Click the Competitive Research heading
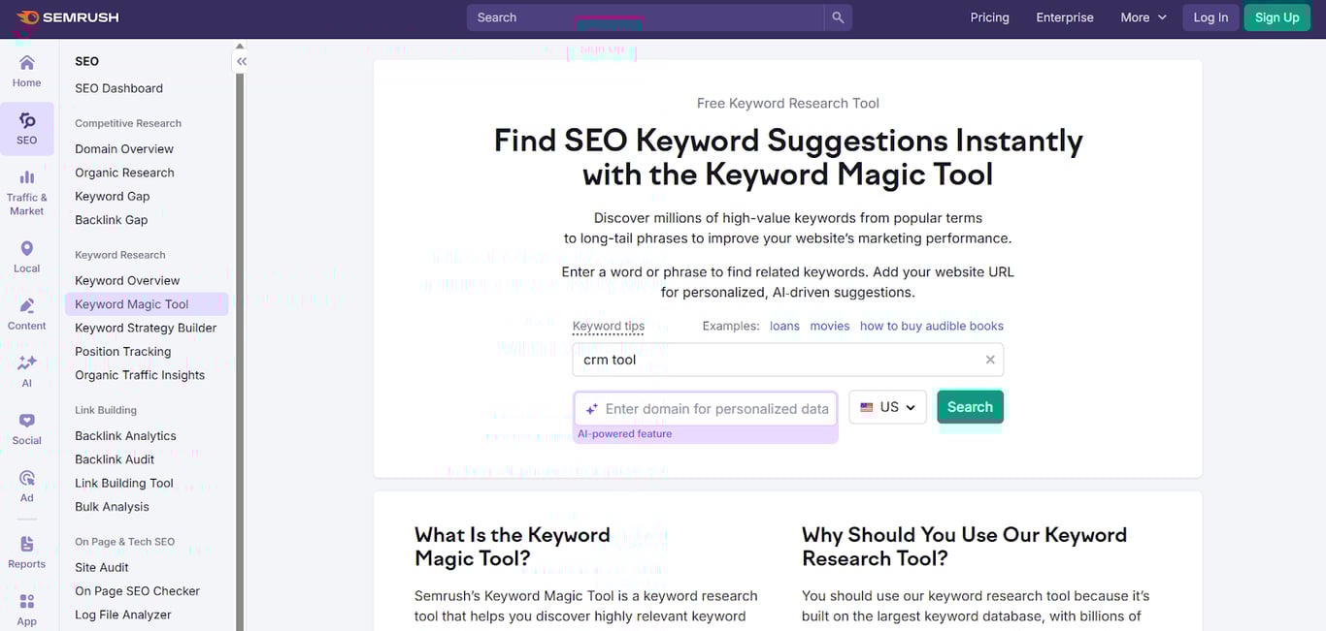The image size is (1326, 631). point(128,123)
